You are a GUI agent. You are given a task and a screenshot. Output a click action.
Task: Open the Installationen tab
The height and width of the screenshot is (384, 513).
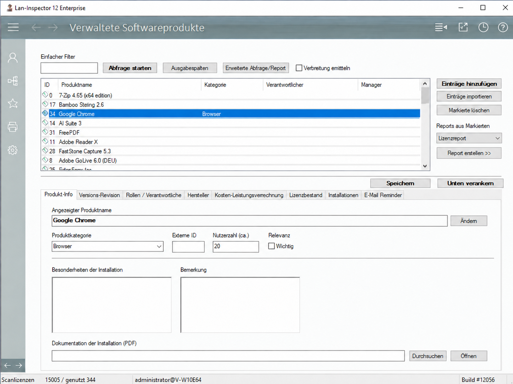pyautogui.click(x=343, y=195)
